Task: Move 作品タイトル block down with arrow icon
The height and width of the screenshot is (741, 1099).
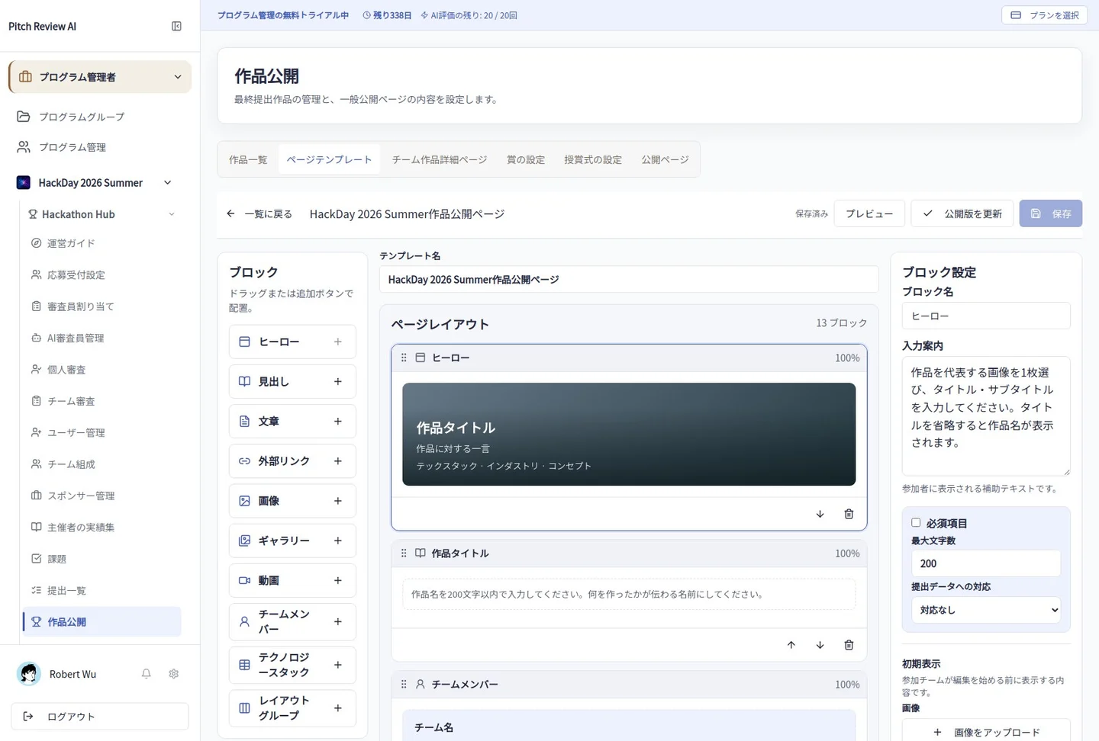Action: (x=820, y=645)
